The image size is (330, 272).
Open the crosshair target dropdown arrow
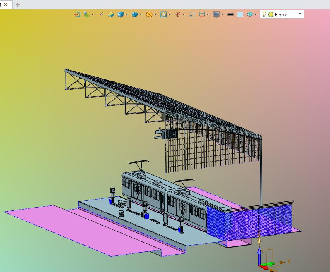click(184, 14)
